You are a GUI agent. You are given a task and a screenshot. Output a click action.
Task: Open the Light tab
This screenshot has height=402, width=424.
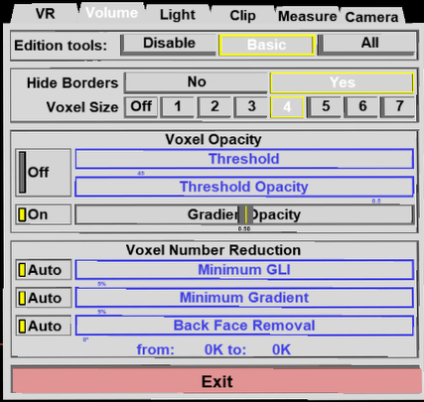178,15
